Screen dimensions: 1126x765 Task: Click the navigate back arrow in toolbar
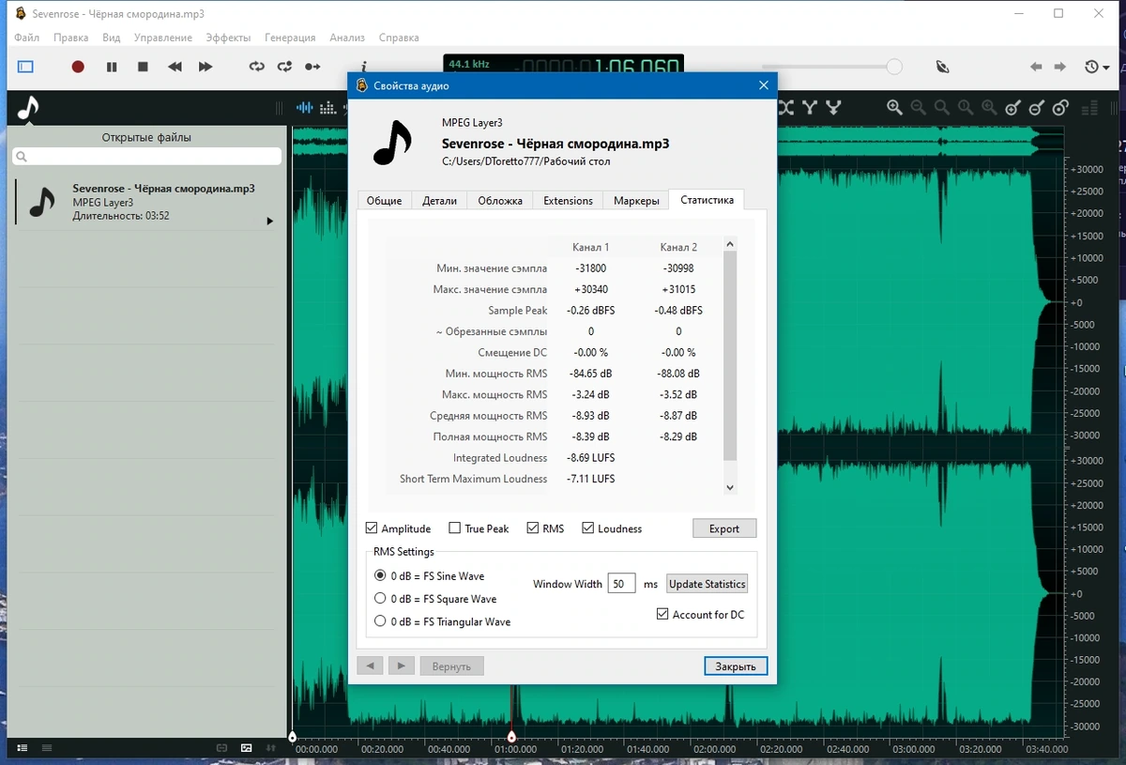point(1036,67)
